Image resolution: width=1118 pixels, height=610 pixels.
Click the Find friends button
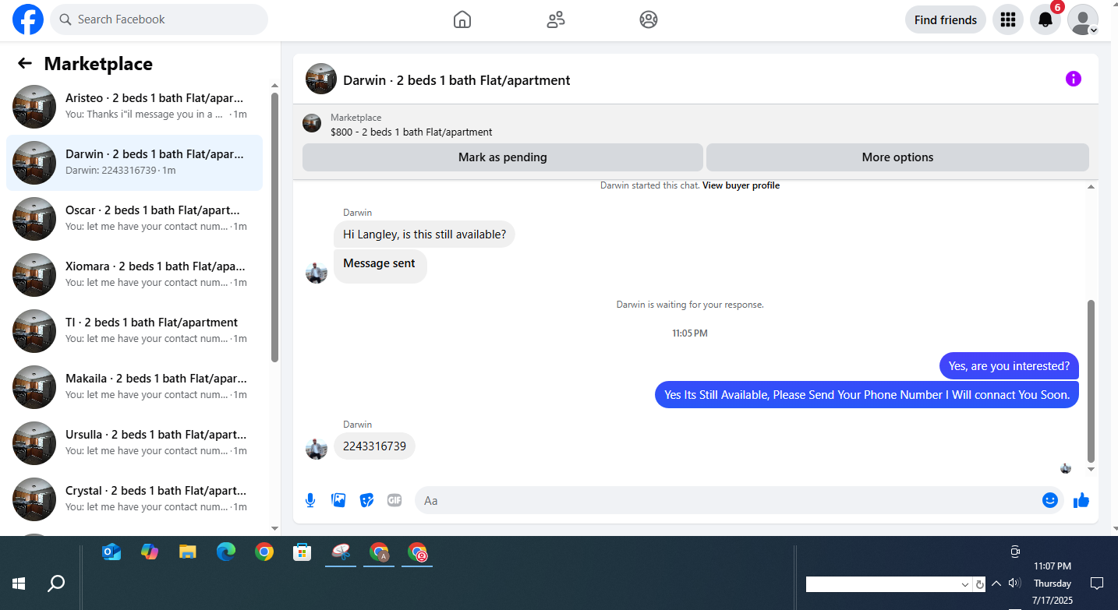click(946, 19)
